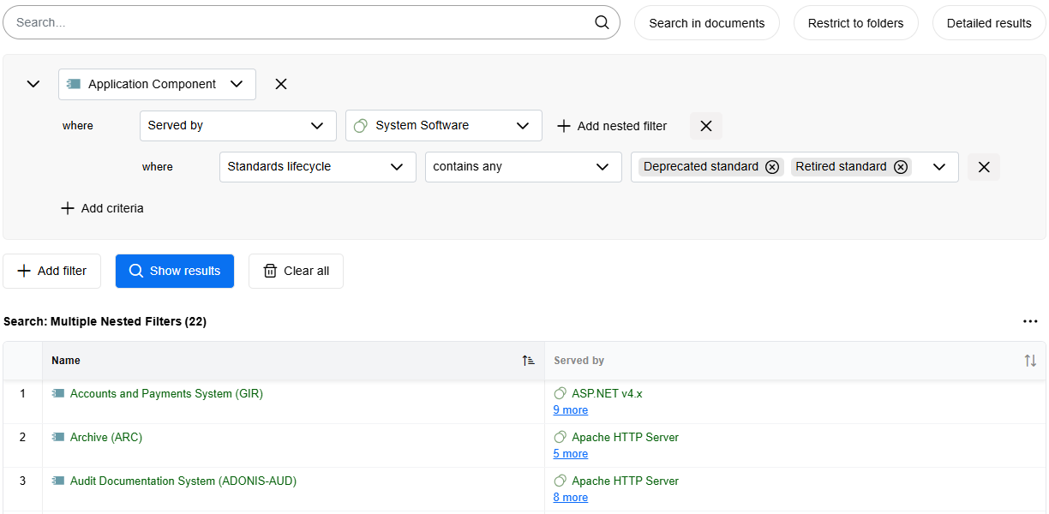1049x514 pixels.
Task: Remove the Deprecated standard value chip
Action: [772, 166]
